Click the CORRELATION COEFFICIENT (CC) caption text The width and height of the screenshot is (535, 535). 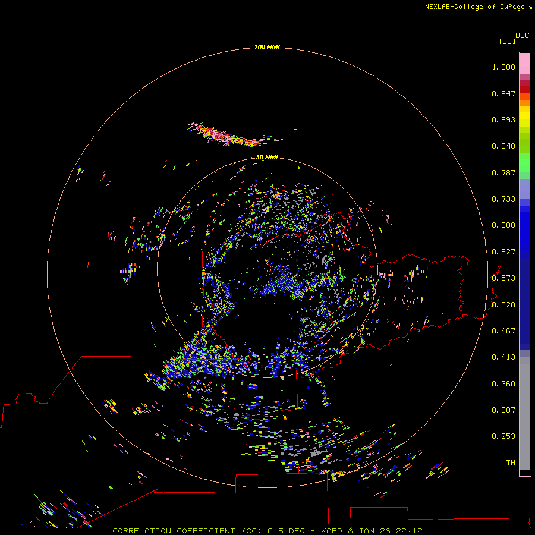click(187, 531)
